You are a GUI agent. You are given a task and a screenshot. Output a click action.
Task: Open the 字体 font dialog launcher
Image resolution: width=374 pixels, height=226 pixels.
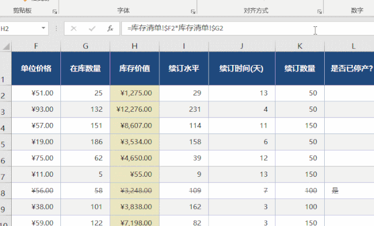[x=193, y=12]
